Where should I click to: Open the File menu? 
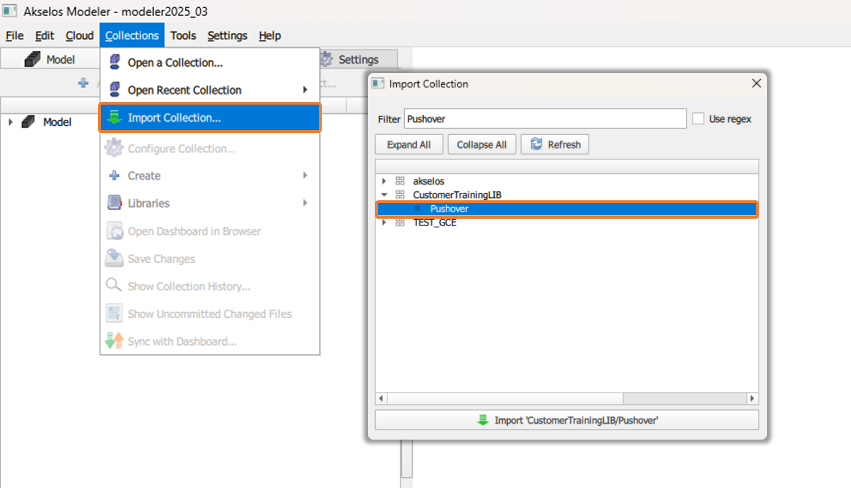14,36
